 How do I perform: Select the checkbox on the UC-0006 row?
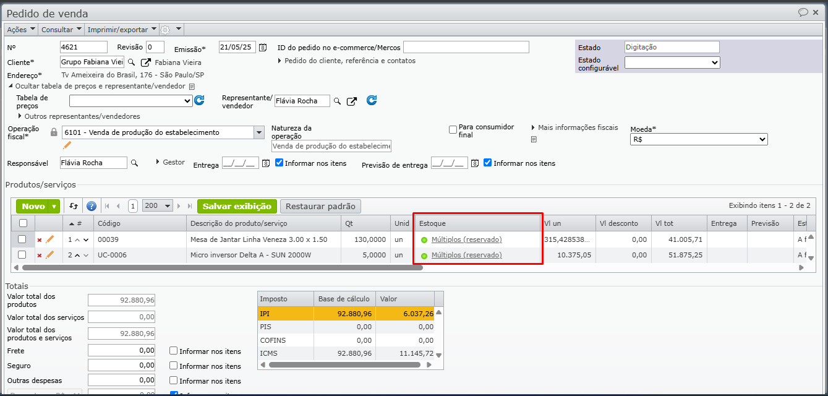tap(22, 254)
